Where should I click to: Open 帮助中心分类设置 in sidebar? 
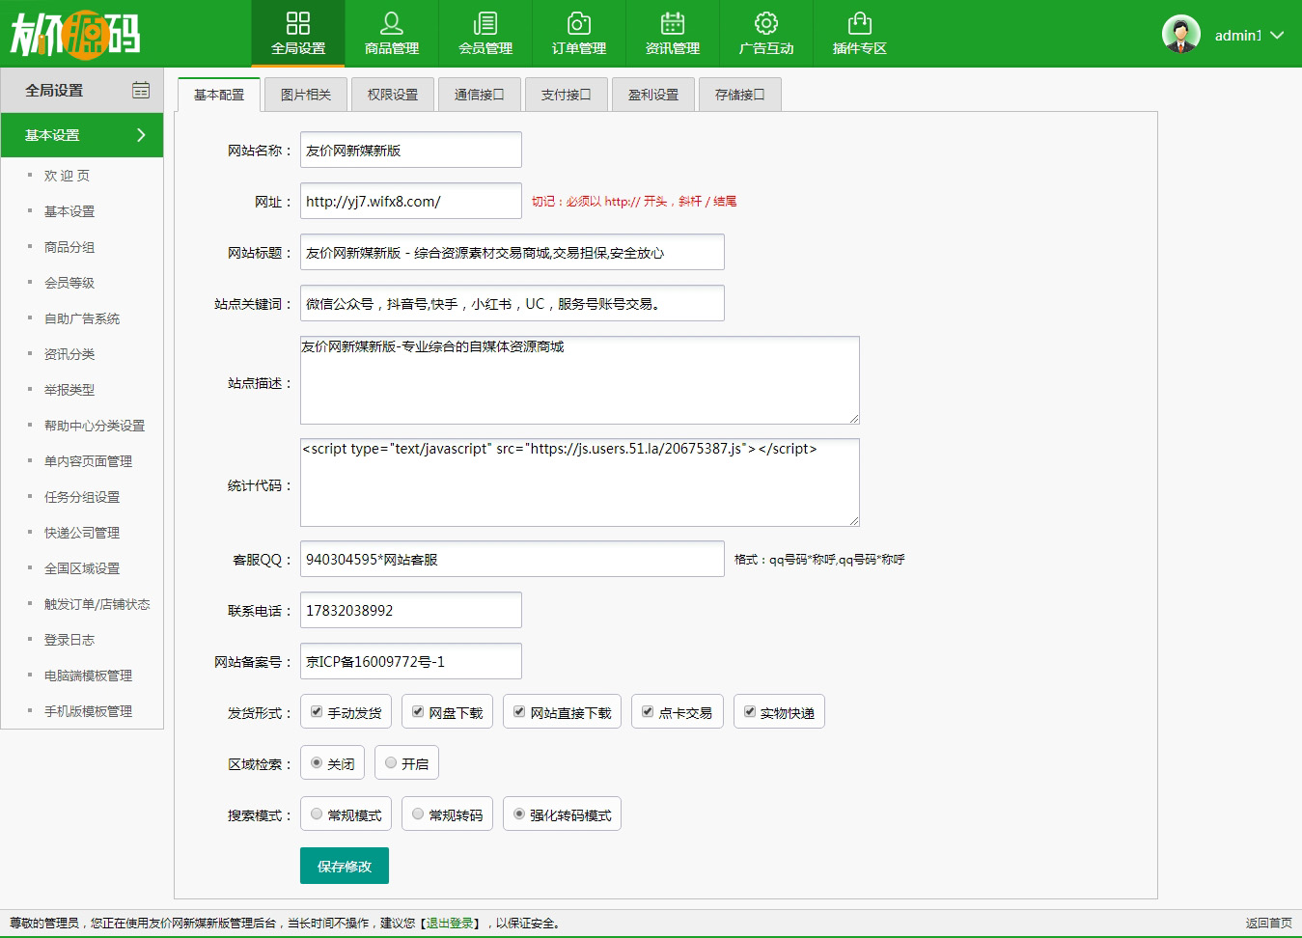tap(95, 426)
